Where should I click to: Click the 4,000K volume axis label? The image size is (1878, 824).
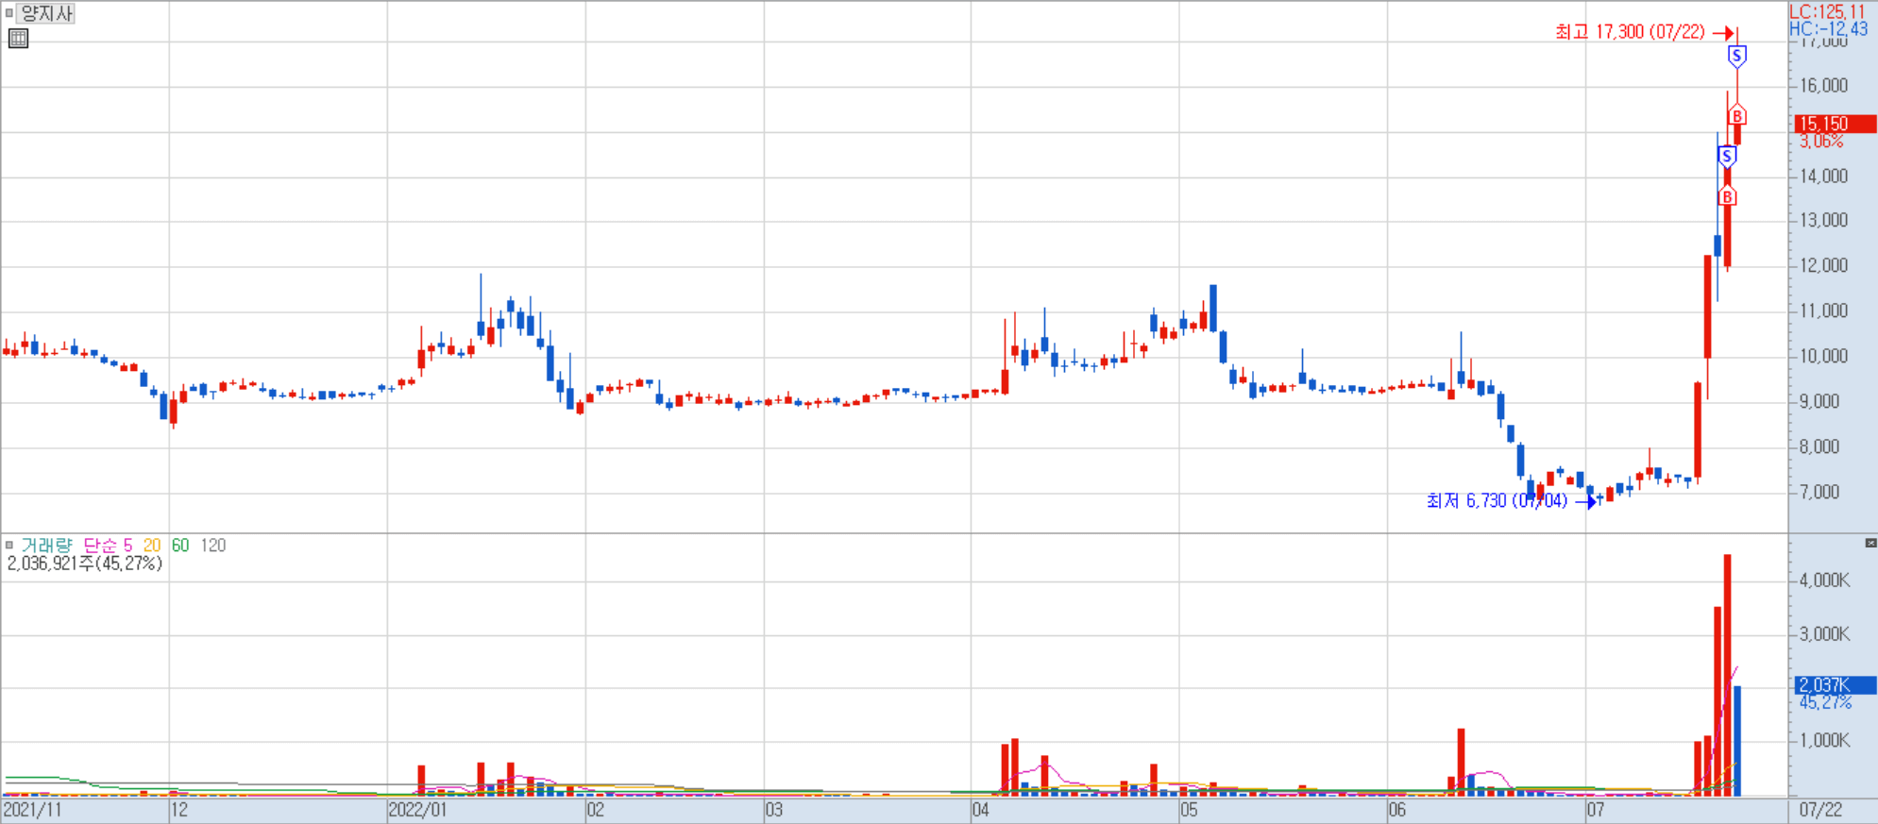coord(1824,581)
